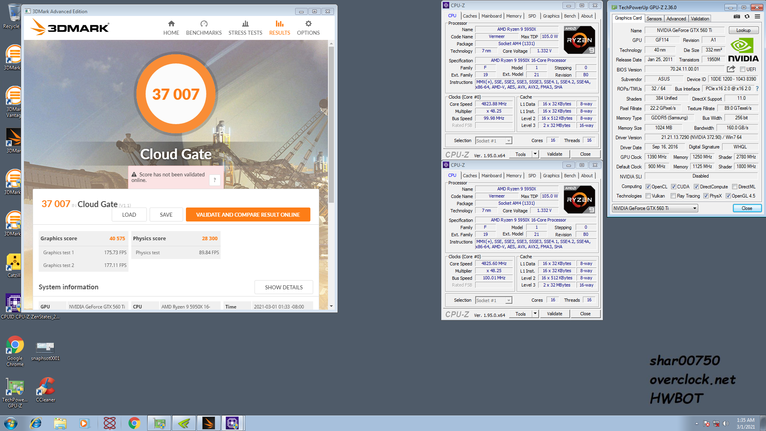Toggle the OpenCL checkbox
This screenshot has height=431, width=766.
(648, 187)
